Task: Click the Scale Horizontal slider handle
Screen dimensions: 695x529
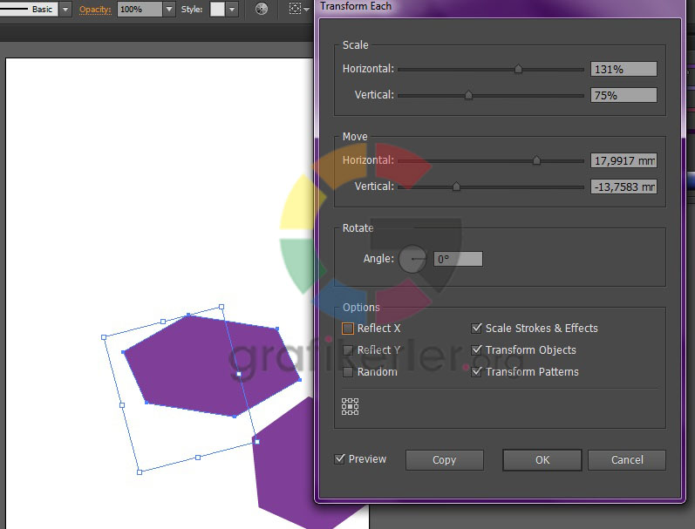Action: pyautogui.click(x=518, y=69)
